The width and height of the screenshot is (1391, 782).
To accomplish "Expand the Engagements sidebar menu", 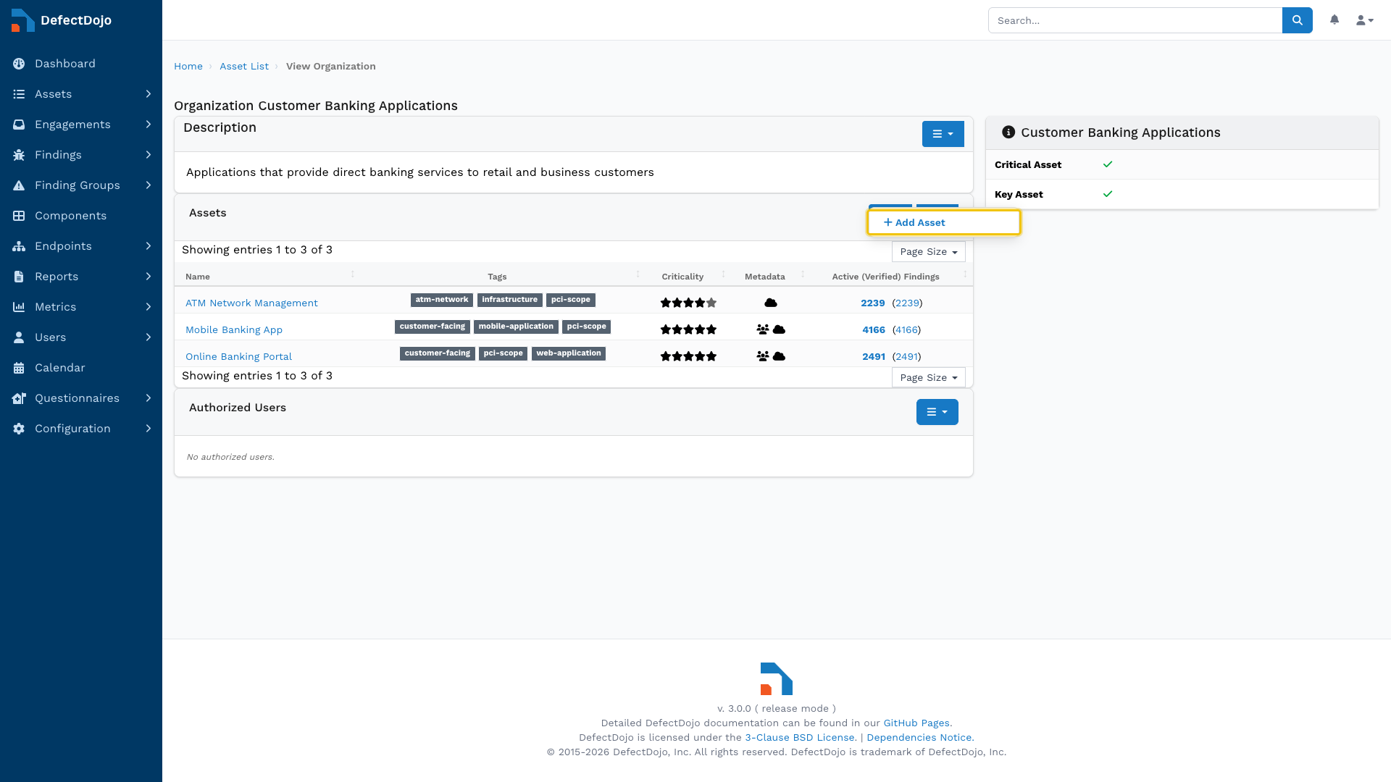I will pos(81,125).
